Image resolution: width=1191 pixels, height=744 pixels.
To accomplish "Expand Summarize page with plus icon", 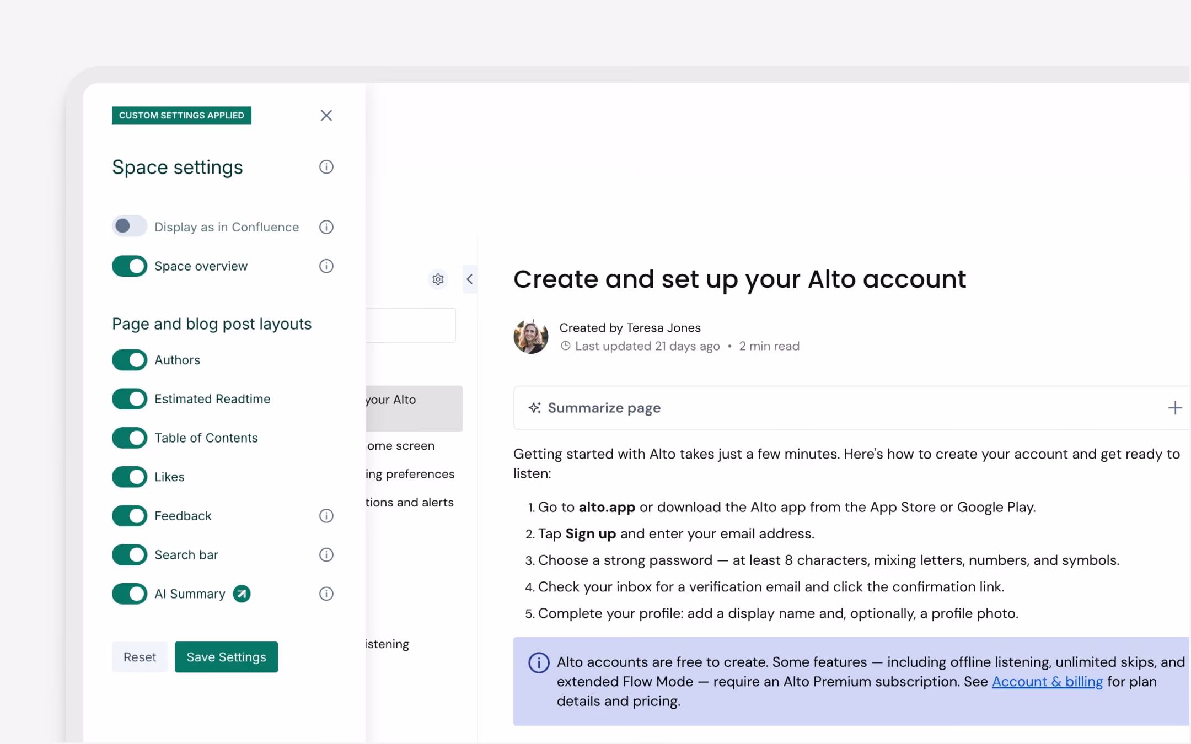I will tap(1175, 408).
